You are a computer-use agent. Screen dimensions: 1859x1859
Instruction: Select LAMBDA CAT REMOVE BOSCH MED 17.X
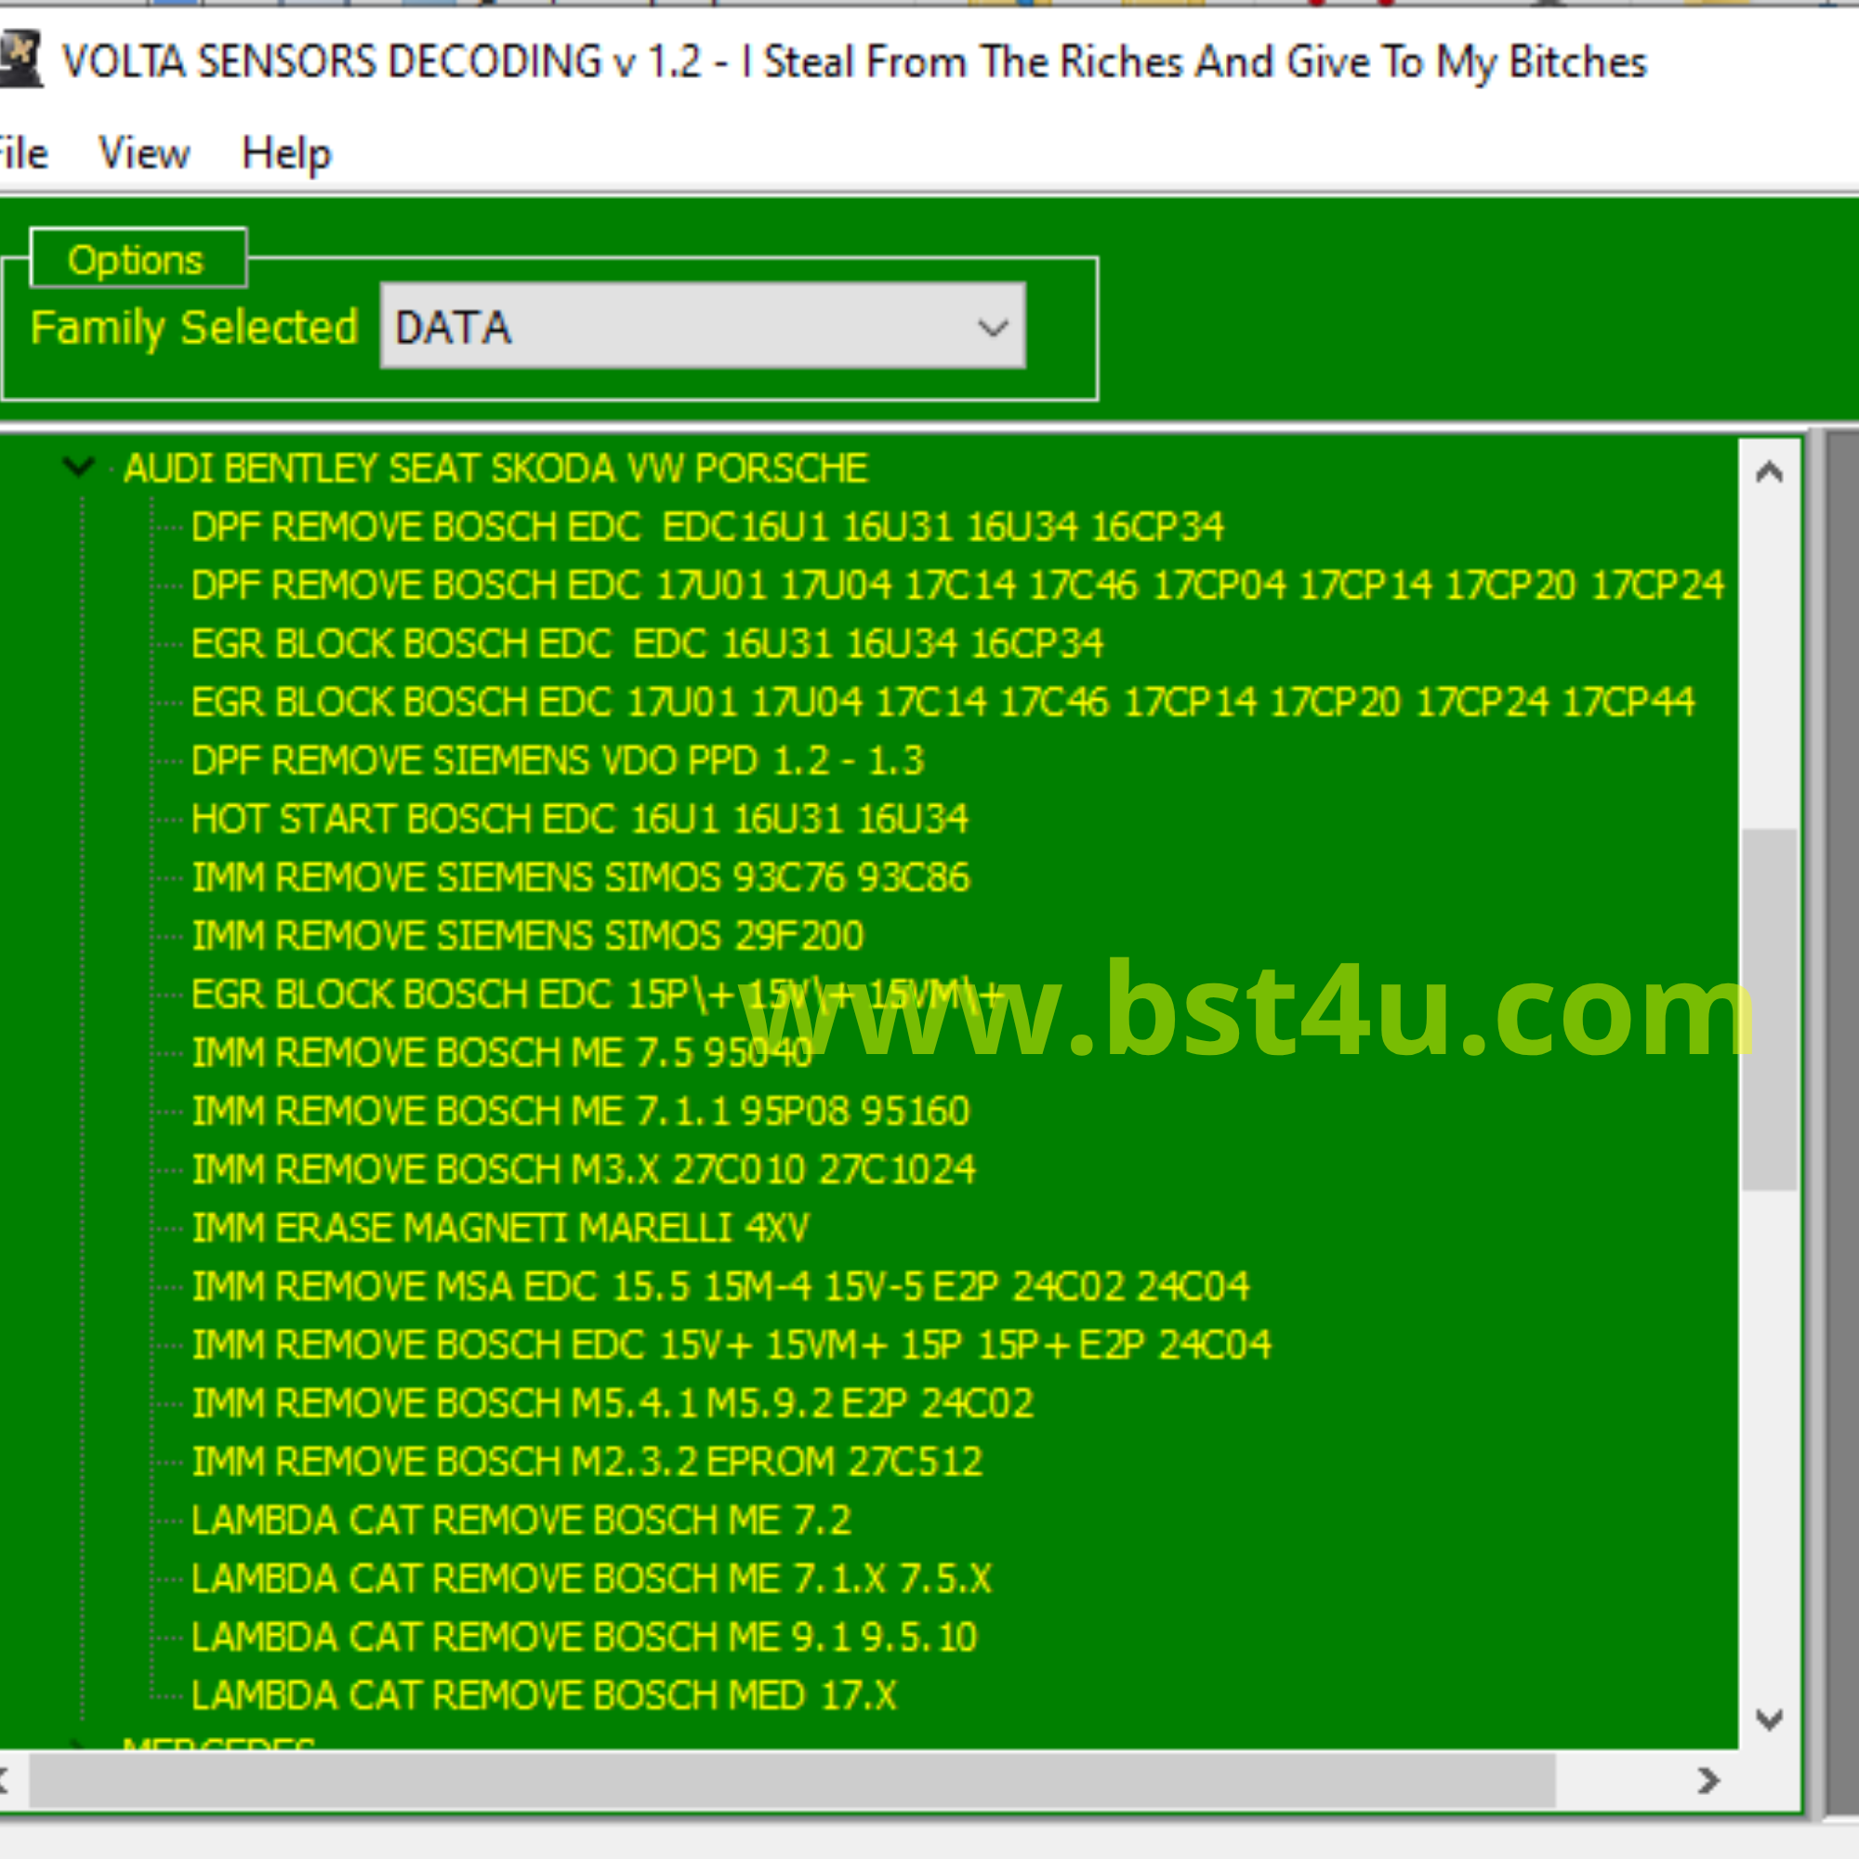pyautogui.click(x=544, y=1695)
